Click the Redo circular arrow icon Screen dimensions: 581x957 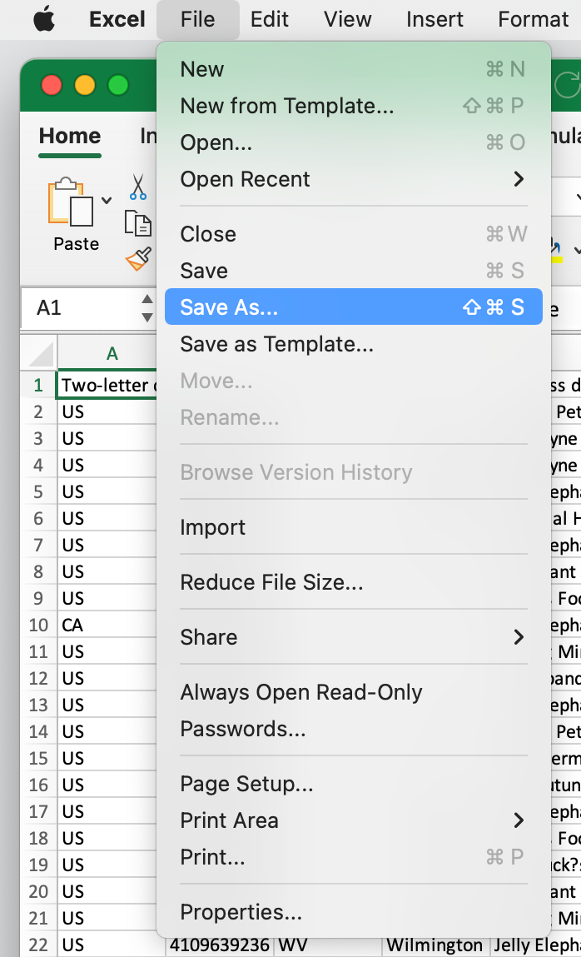click(x=567, y=84)
